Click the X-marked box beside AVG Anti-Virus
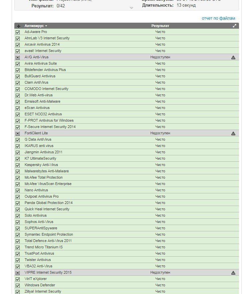 point(18,58)
